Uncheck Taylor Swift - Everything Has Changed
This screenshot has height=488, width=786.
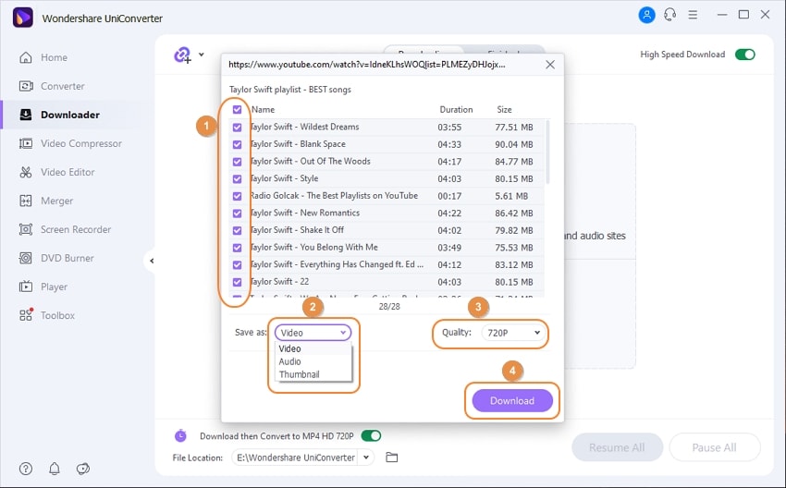pyautogui.click(x=237, y=264)
